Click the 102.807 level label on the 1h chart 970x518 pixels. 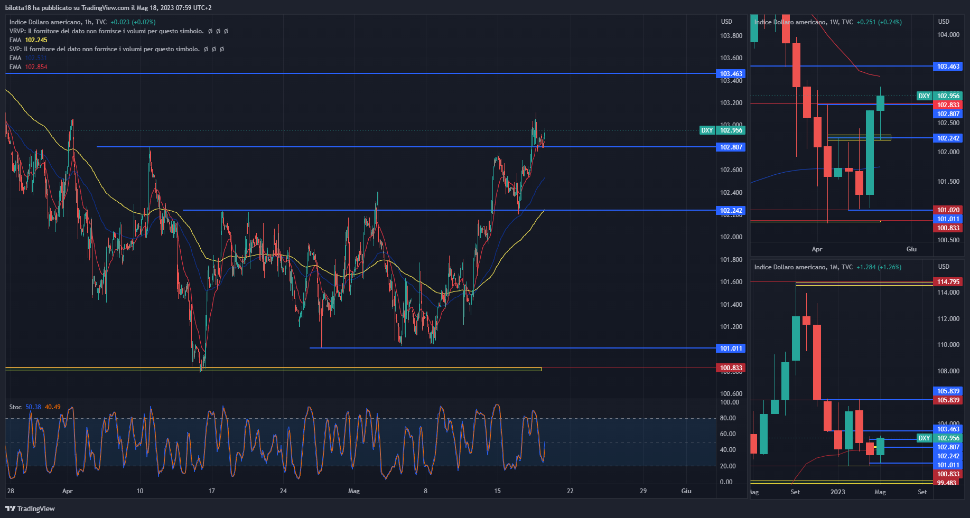[x=731, y=147]
